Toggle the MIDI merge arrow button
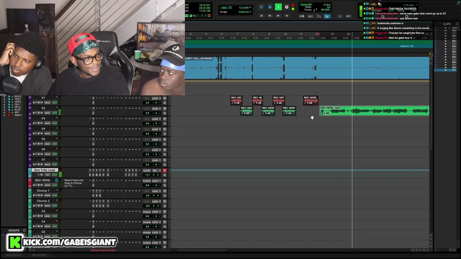The image size is (461, 259). [319, 16]
